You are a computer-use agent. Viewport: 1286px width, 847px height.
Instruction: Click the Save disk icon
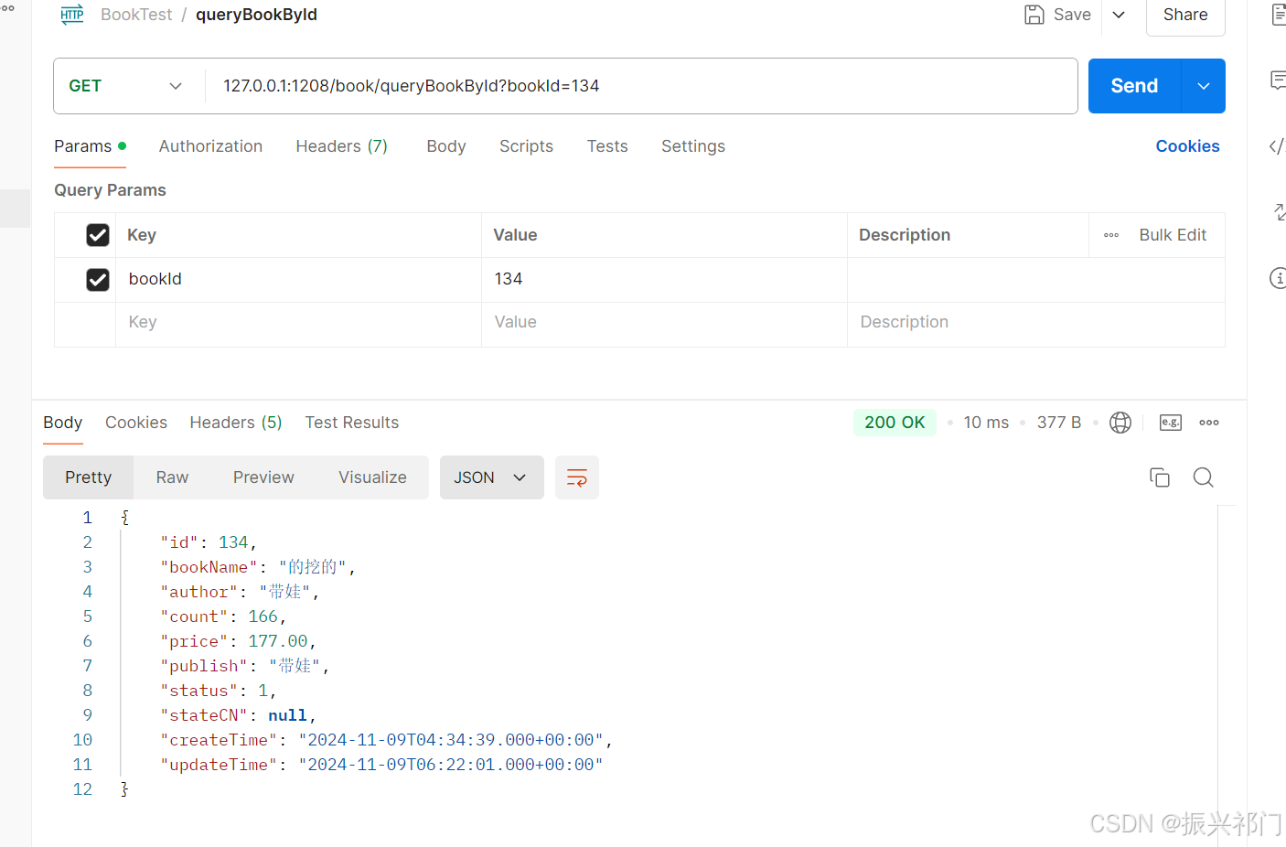tap(1034, 15)
